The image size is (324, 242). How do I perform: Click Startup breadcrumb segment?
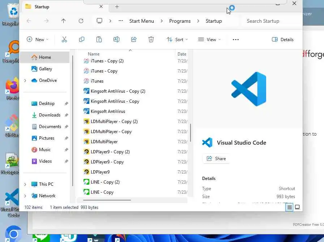click(x=214, y=21)
